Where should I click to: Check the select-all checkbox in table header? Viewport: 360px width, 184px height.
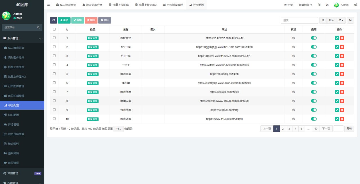(54, 29)
